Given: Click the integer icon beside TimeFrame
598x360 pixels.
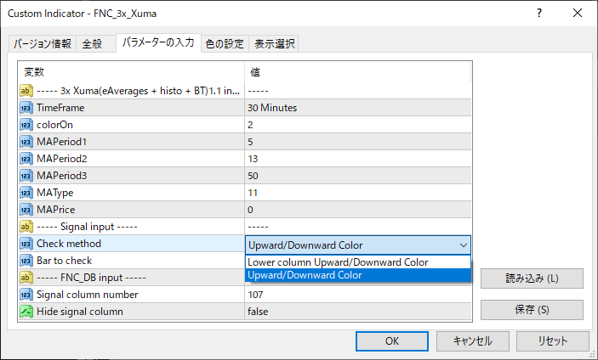Looking at the screenshot, I should 26,108.
